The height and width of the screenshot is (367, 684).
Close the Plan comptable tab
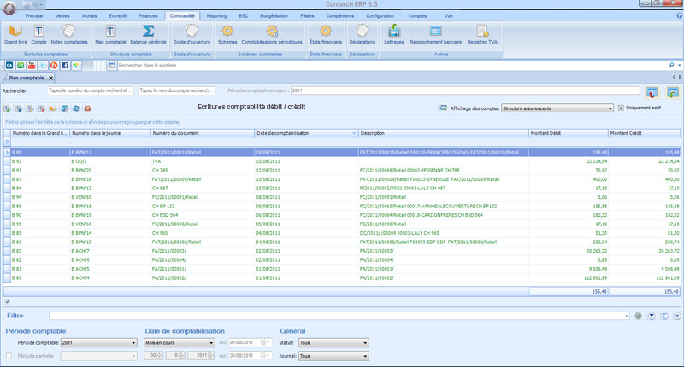(x=50, y=78)
